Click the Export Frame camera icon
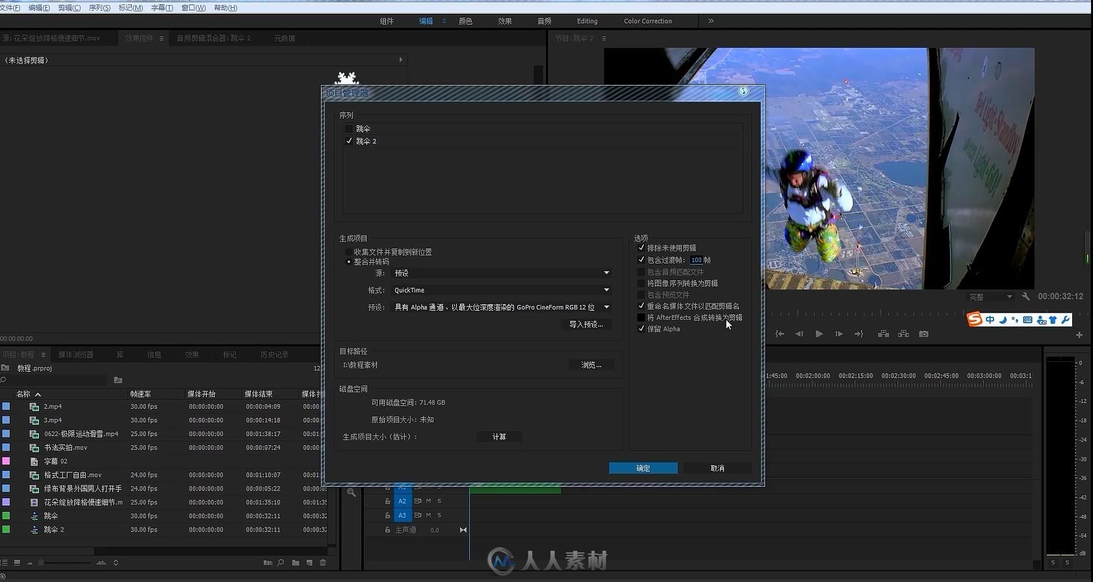This screenshot has width=1093, height=582. coord(923,334)
